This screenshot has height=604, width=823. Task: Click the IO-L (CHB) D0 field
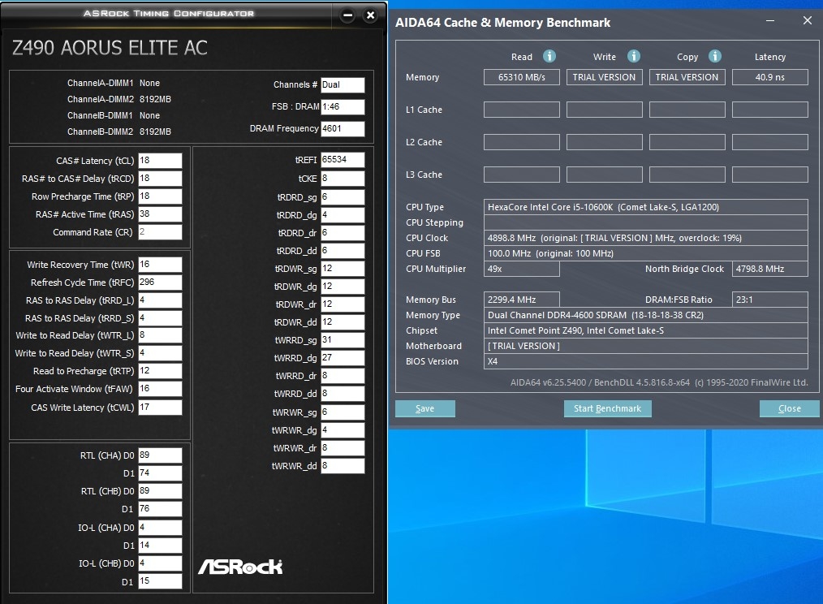click(x=160, y=563)
